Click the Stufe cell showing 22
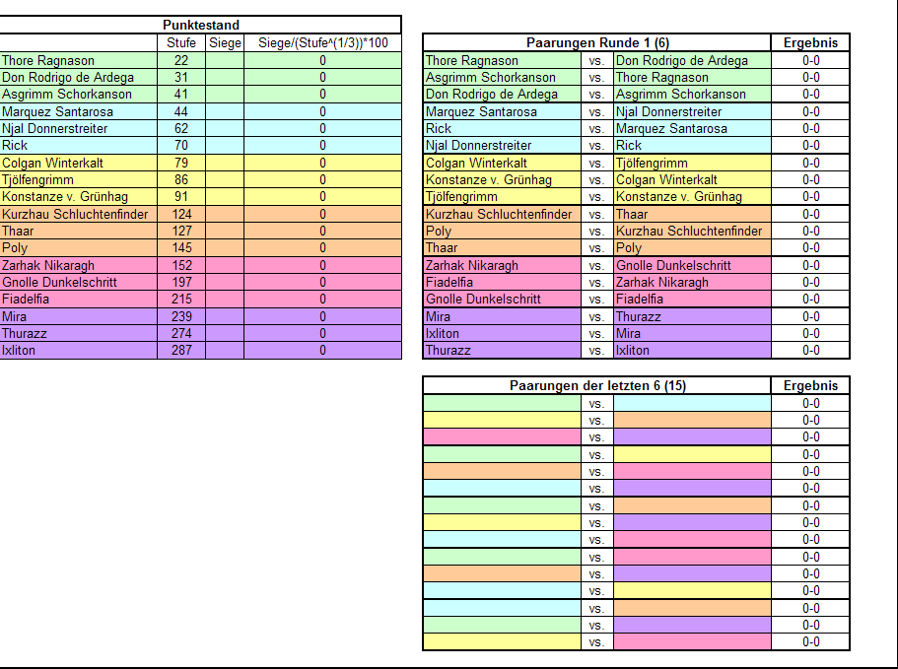This screenshot has width=898, height=669. click(181, 60)
